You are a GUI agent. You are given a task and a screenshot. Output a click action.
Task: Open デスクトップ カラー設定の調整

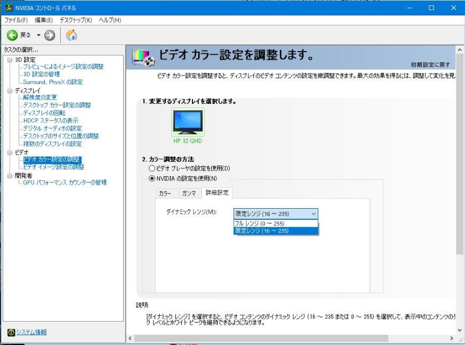click(x=57, y=105)
